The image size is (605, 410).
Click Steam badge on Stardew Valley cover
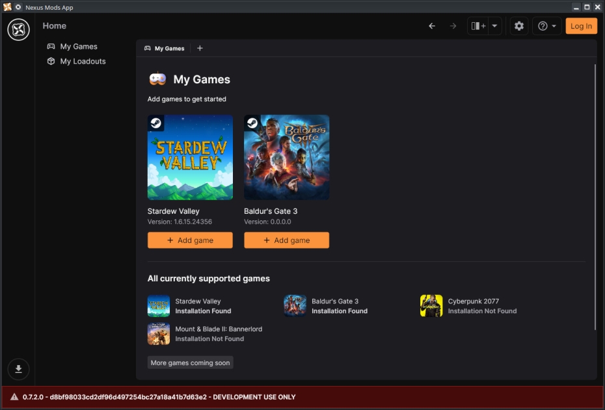pos(156,123)
